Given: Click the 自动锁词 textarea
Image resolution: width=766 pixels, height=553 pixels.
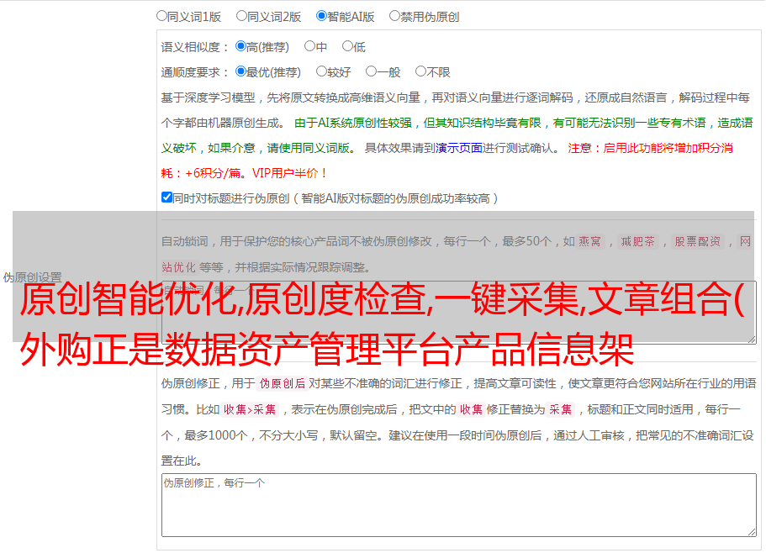Looking at the screenshot, I should click(459, 313).
